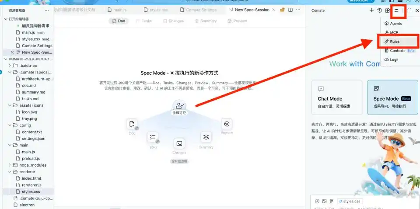Switch to the Preview spec tab
This screenshot has height=209, width=420.
[x=237, y=21]
